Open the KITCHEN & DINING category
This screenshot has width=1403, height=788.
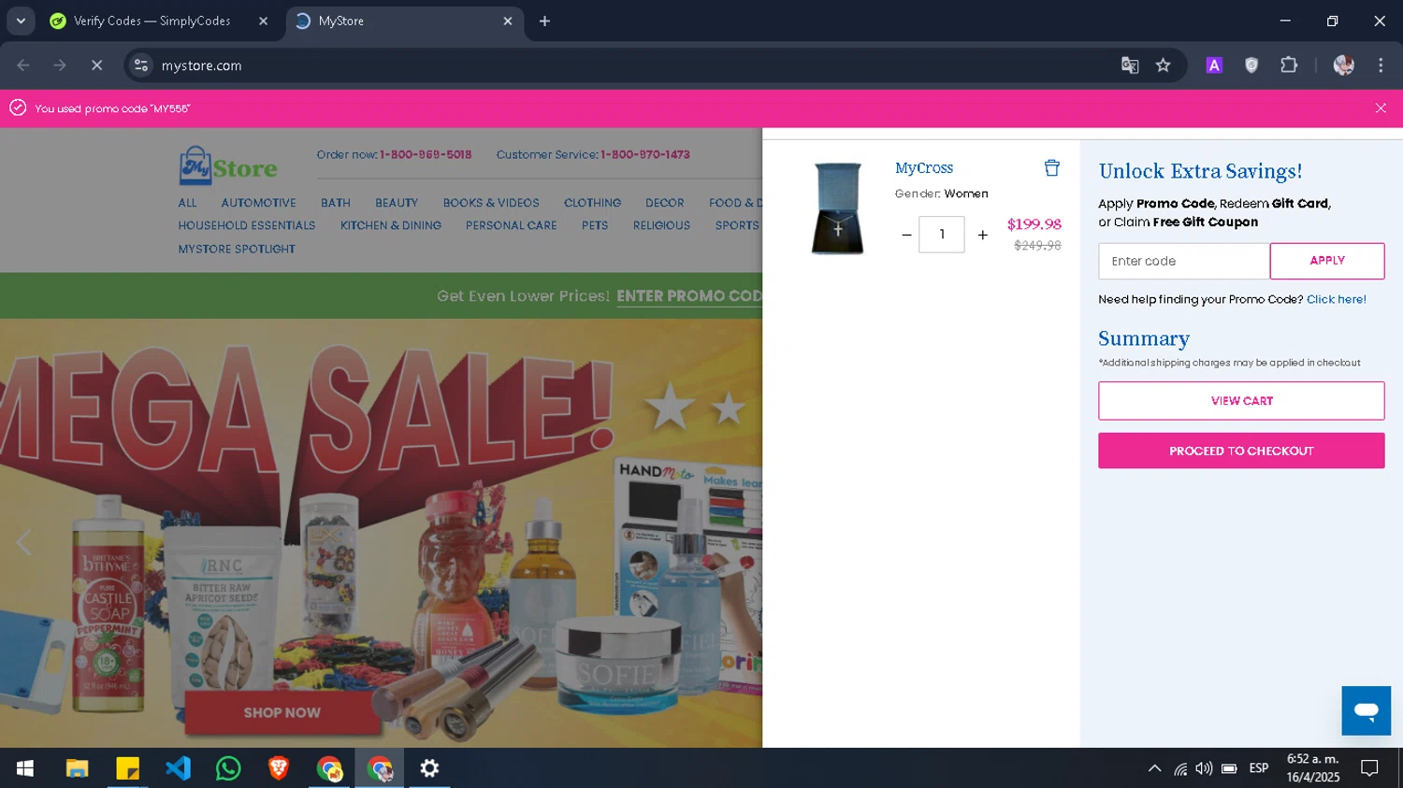(391, 225)
